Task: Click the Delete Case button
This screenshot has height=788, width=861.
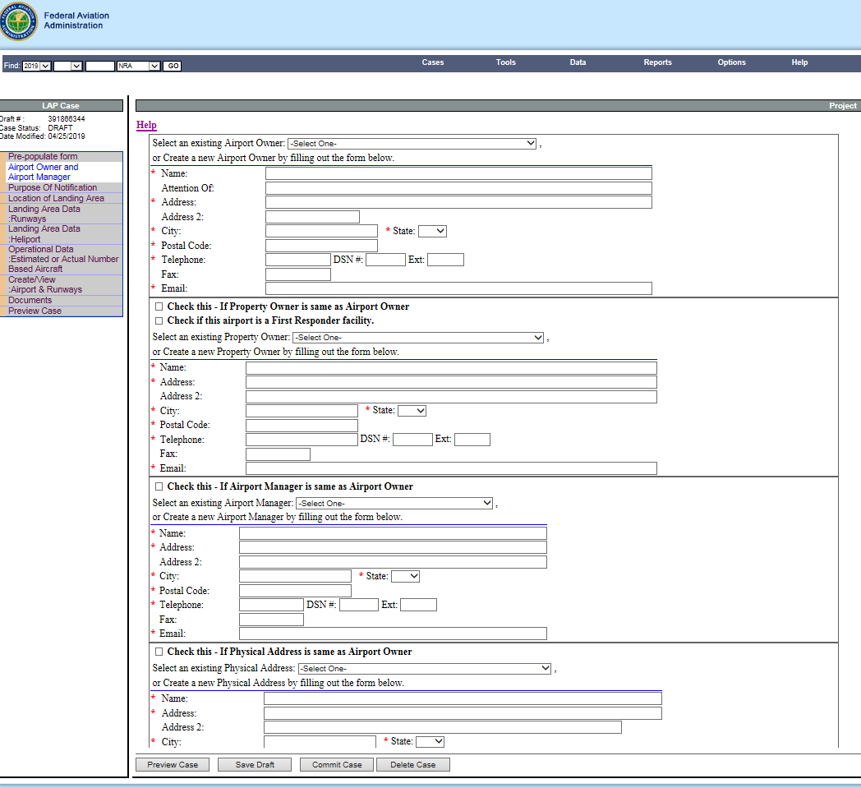Action: [413, 765]
